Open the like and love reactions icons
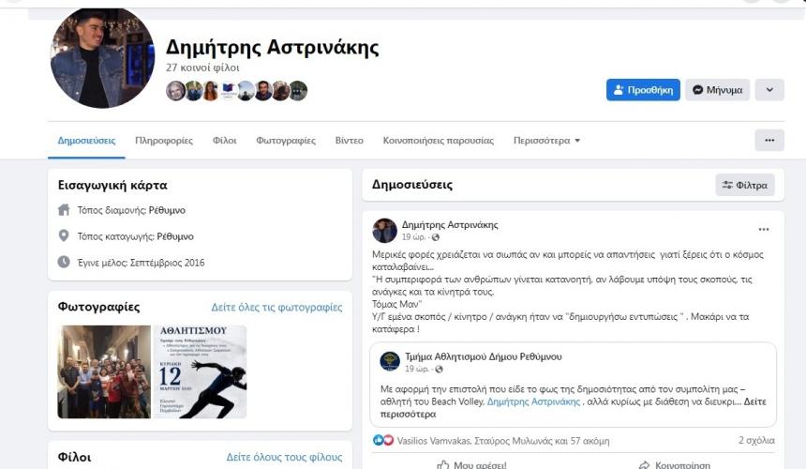806x469 pixels. (383, 441)
